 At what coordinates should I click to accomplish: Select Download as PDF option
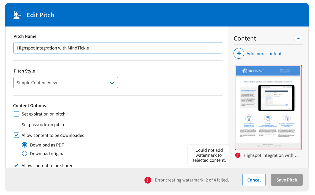tap(25, 145)
